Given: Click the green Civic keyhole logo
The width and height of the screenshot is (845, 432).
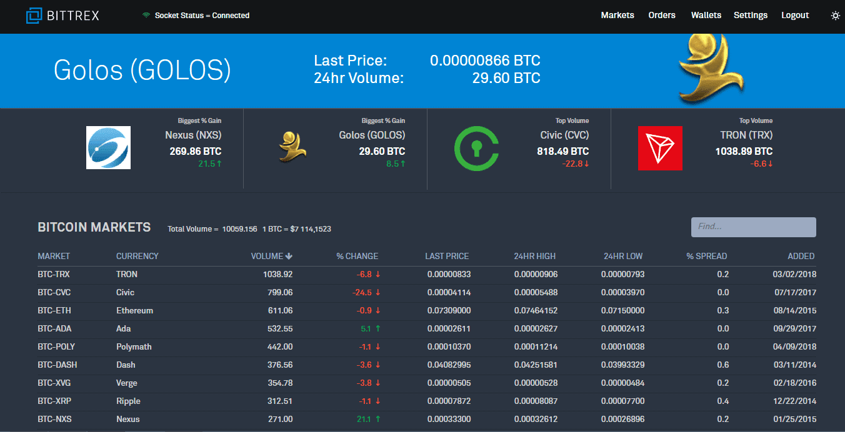Looking at the screenshot, I should (476, 149).
